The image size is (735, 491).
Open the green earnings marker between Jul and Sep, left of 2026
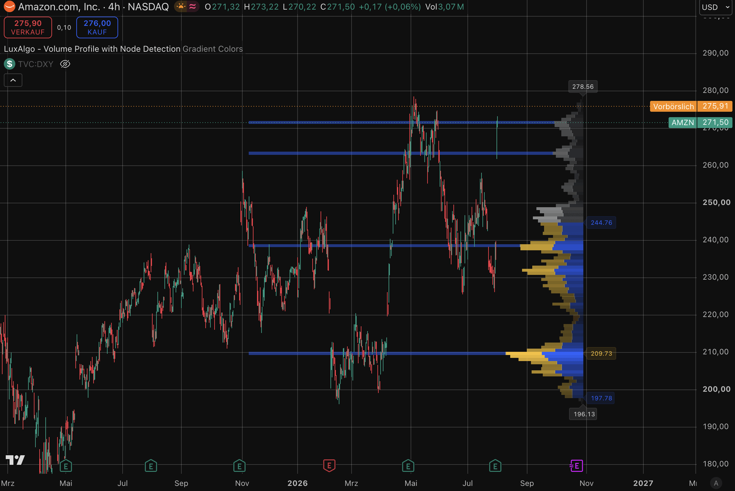tap(151, 466)
